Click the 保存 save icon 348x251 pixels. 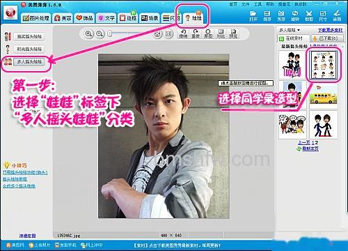point(267,16)
